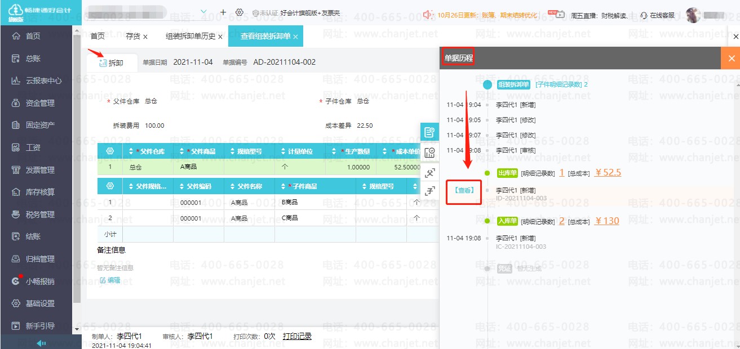Close the 单据历程 panel with orange X
Viewport: 740px width, 349px height.
click(x=731, y=58)
